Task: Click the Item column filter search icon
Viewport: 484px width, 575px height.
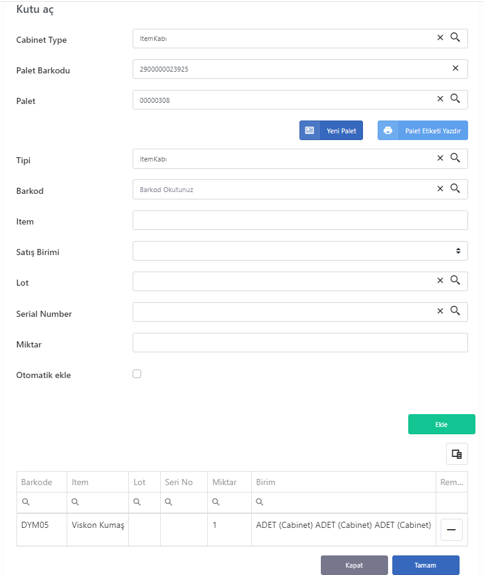Action: point(75,502)
